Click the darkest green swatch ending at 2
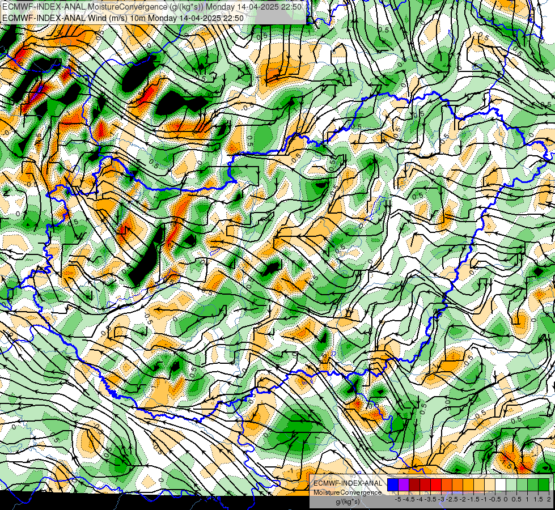 coord(544,484)
